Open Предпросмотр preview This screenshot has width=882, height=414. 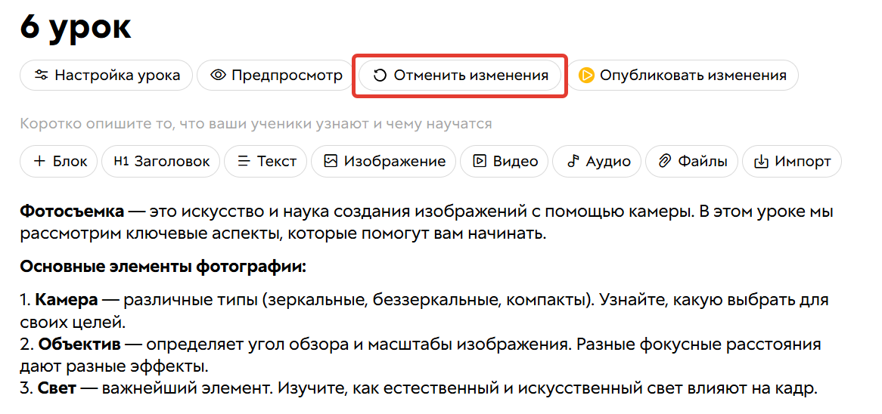[275, 76]
